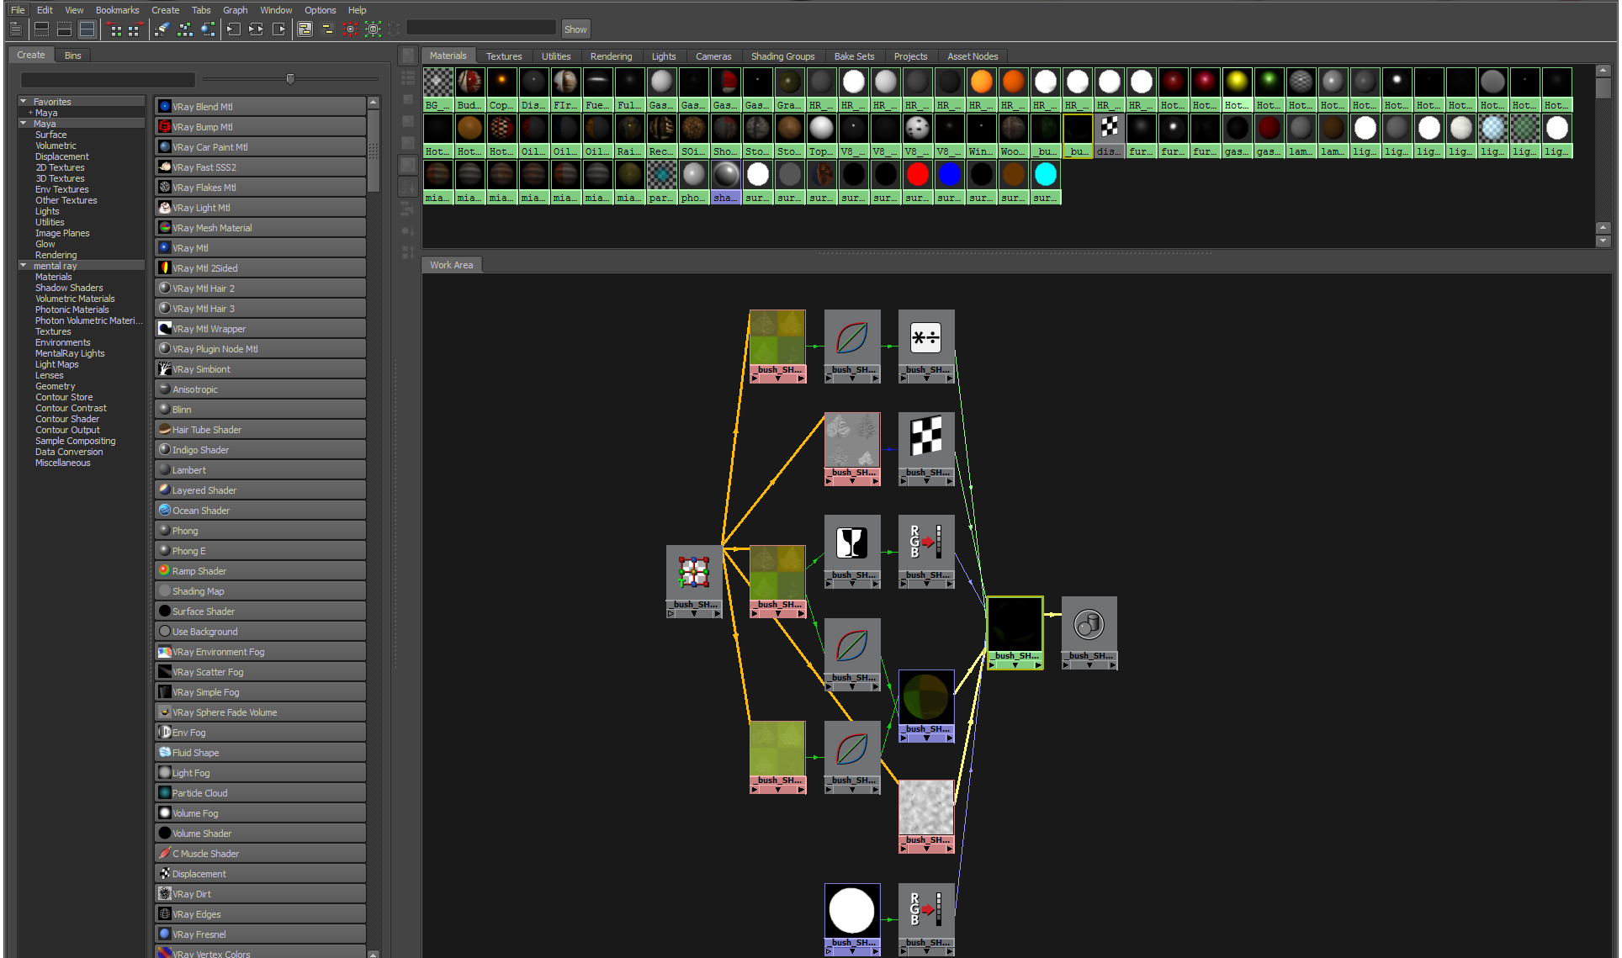Click the Work Area tab
The height and width of the screenshot is (958, 1622).
pos(452,265)
